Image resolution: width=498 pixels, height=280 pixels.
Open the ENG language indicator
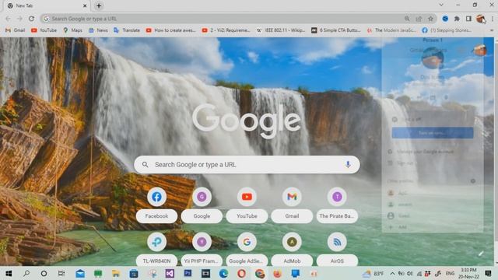(450, 273)
